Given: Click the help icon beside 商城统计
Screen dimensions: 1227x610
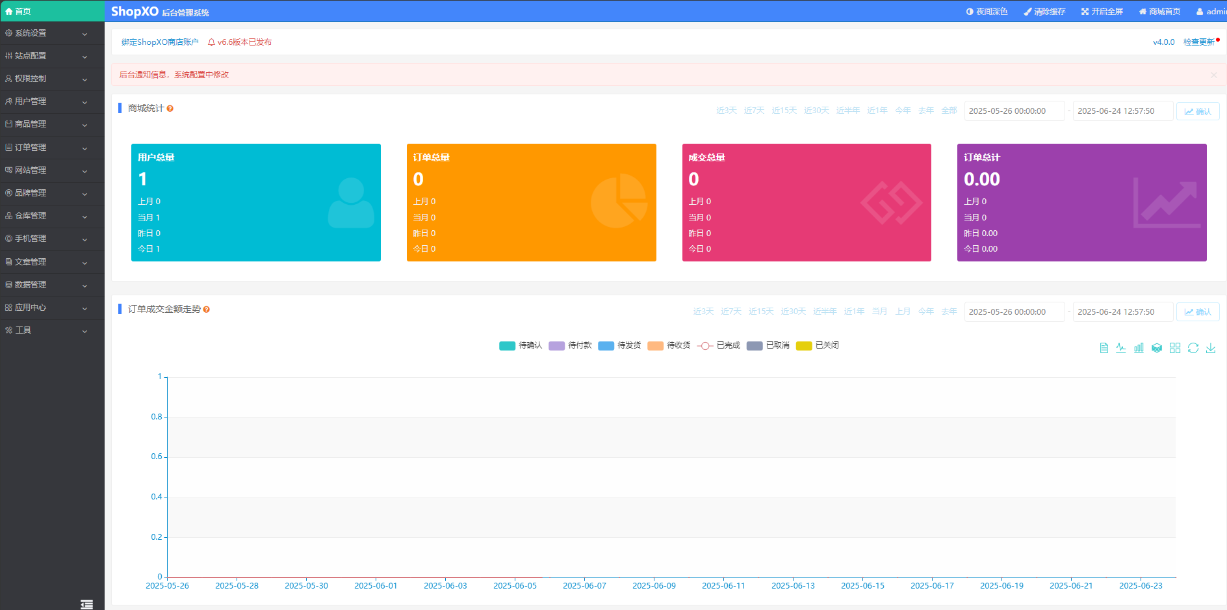Looking at the screenshot, I should click(x=170, y=109).
